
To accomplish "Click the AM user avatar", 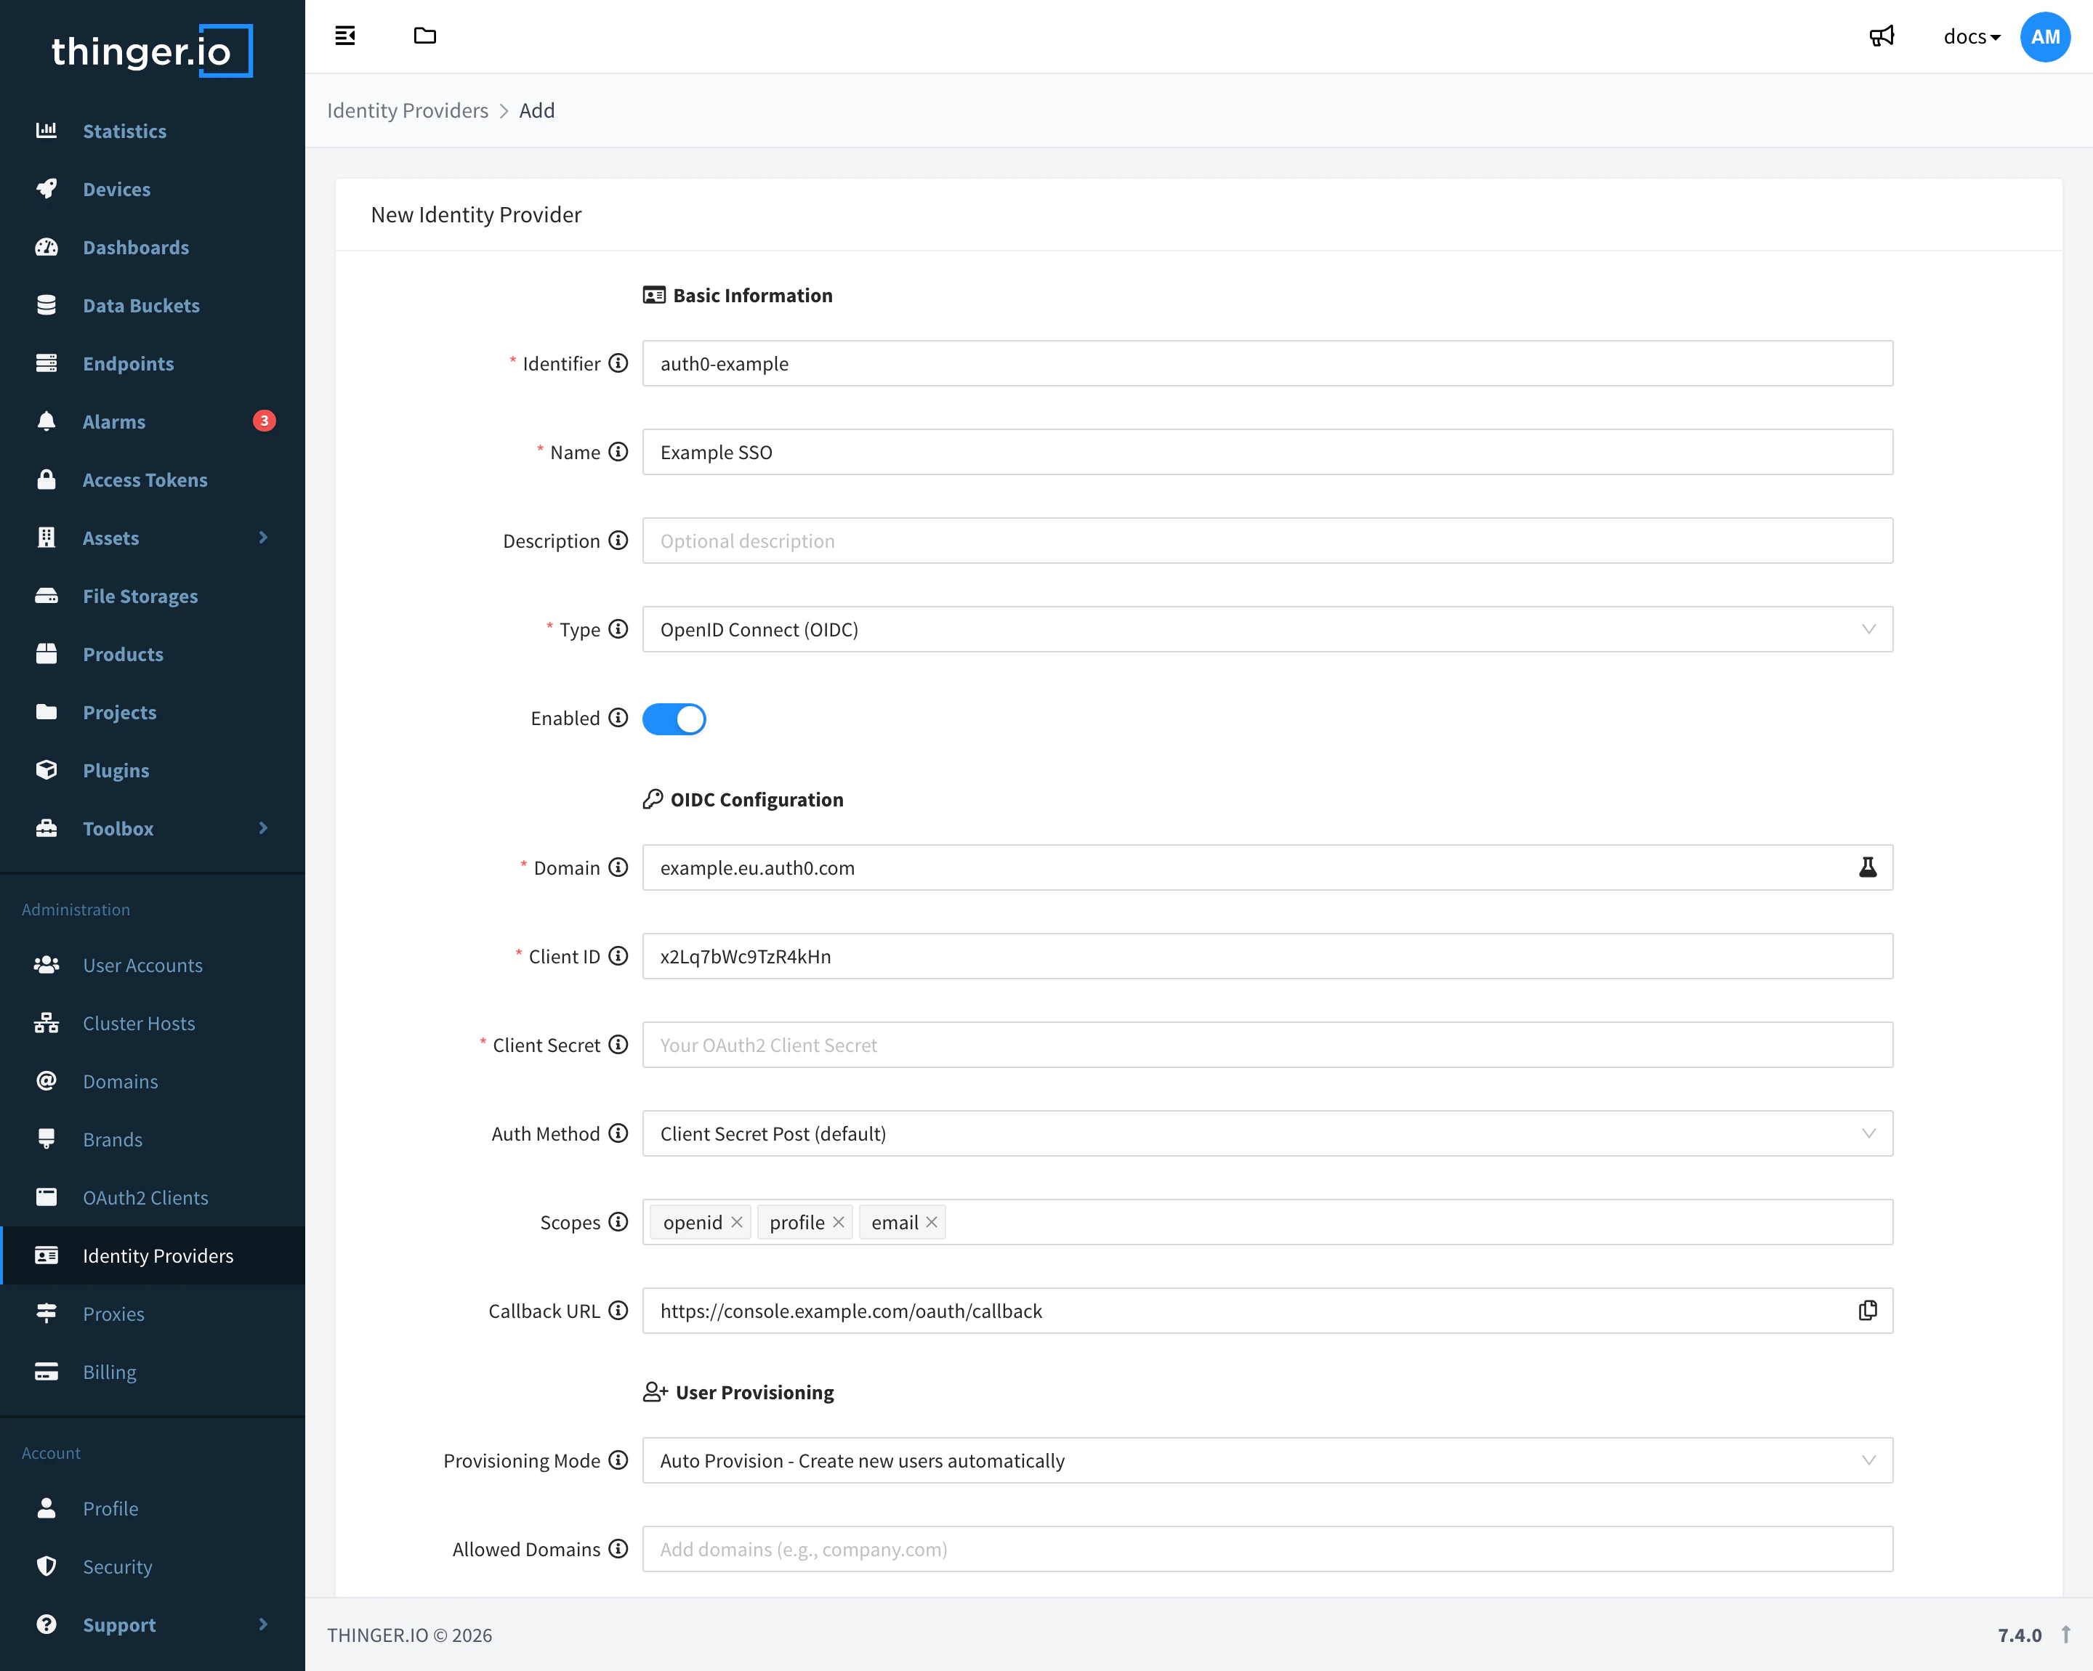I will (2044, 37).
